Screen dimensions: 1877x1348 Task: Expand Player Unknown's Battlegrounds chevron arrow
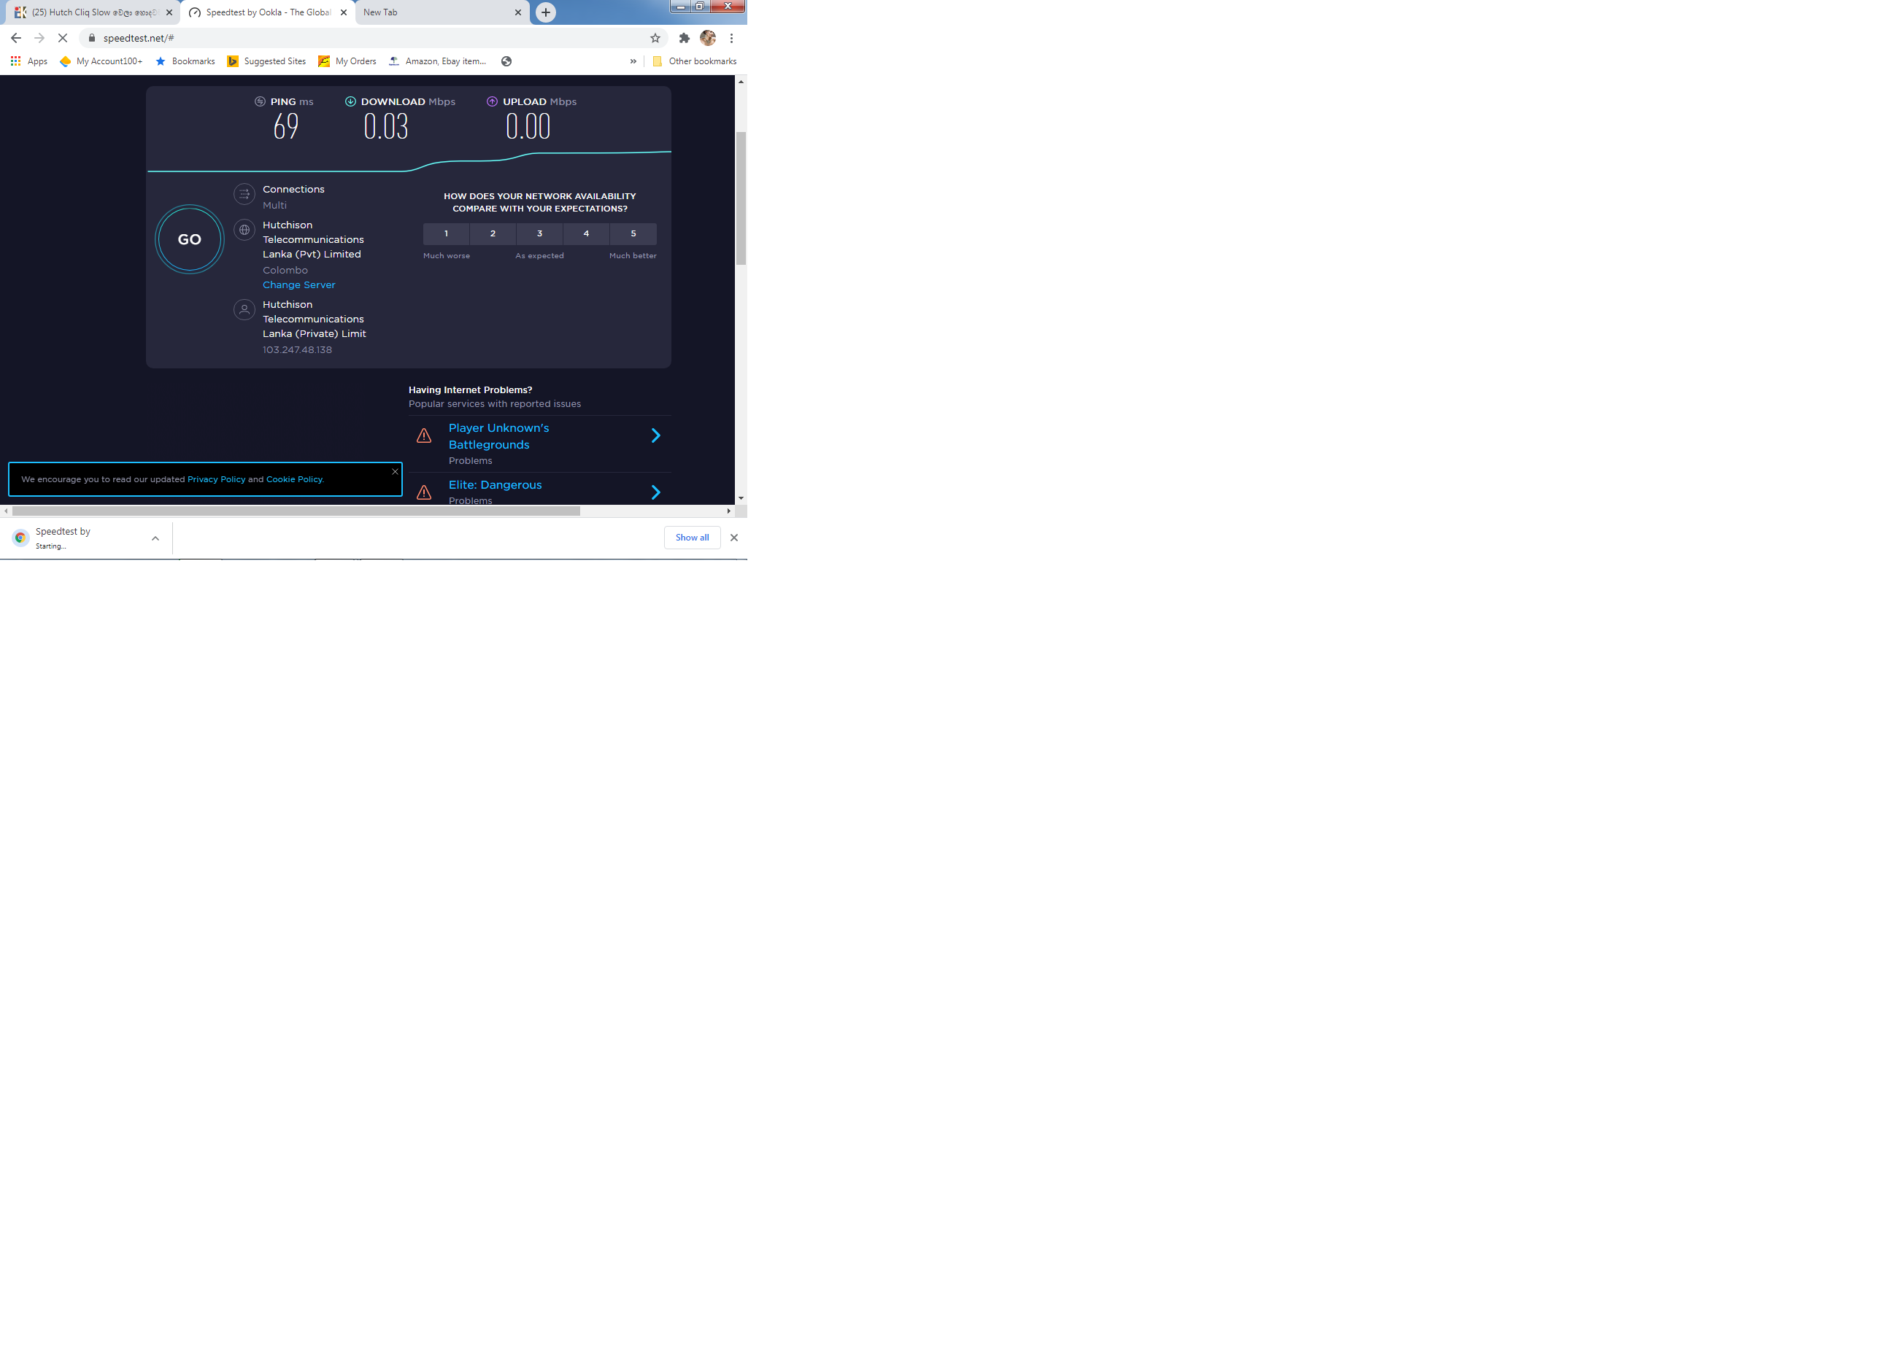(655, 435)
